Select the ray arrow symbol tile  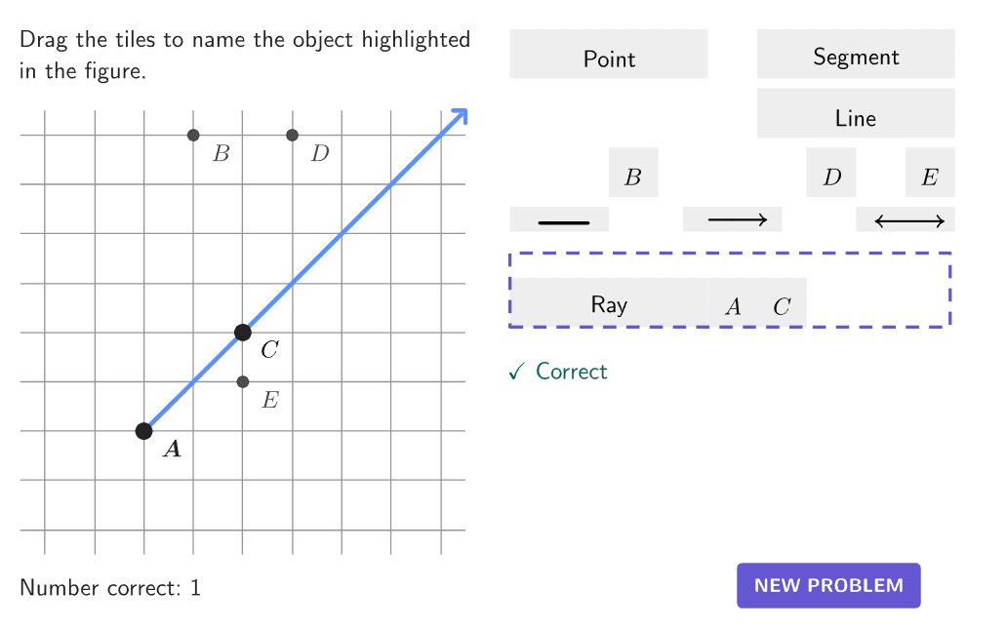[x=732, y=218]
